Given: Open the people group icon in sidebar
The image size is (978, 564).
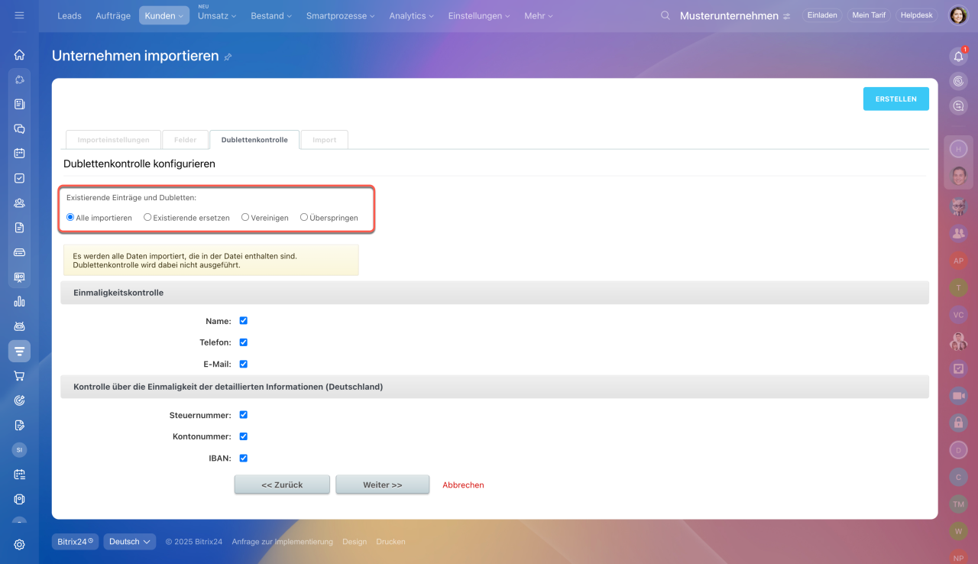Looking at the screenshot, I should [x=19, y=203].
